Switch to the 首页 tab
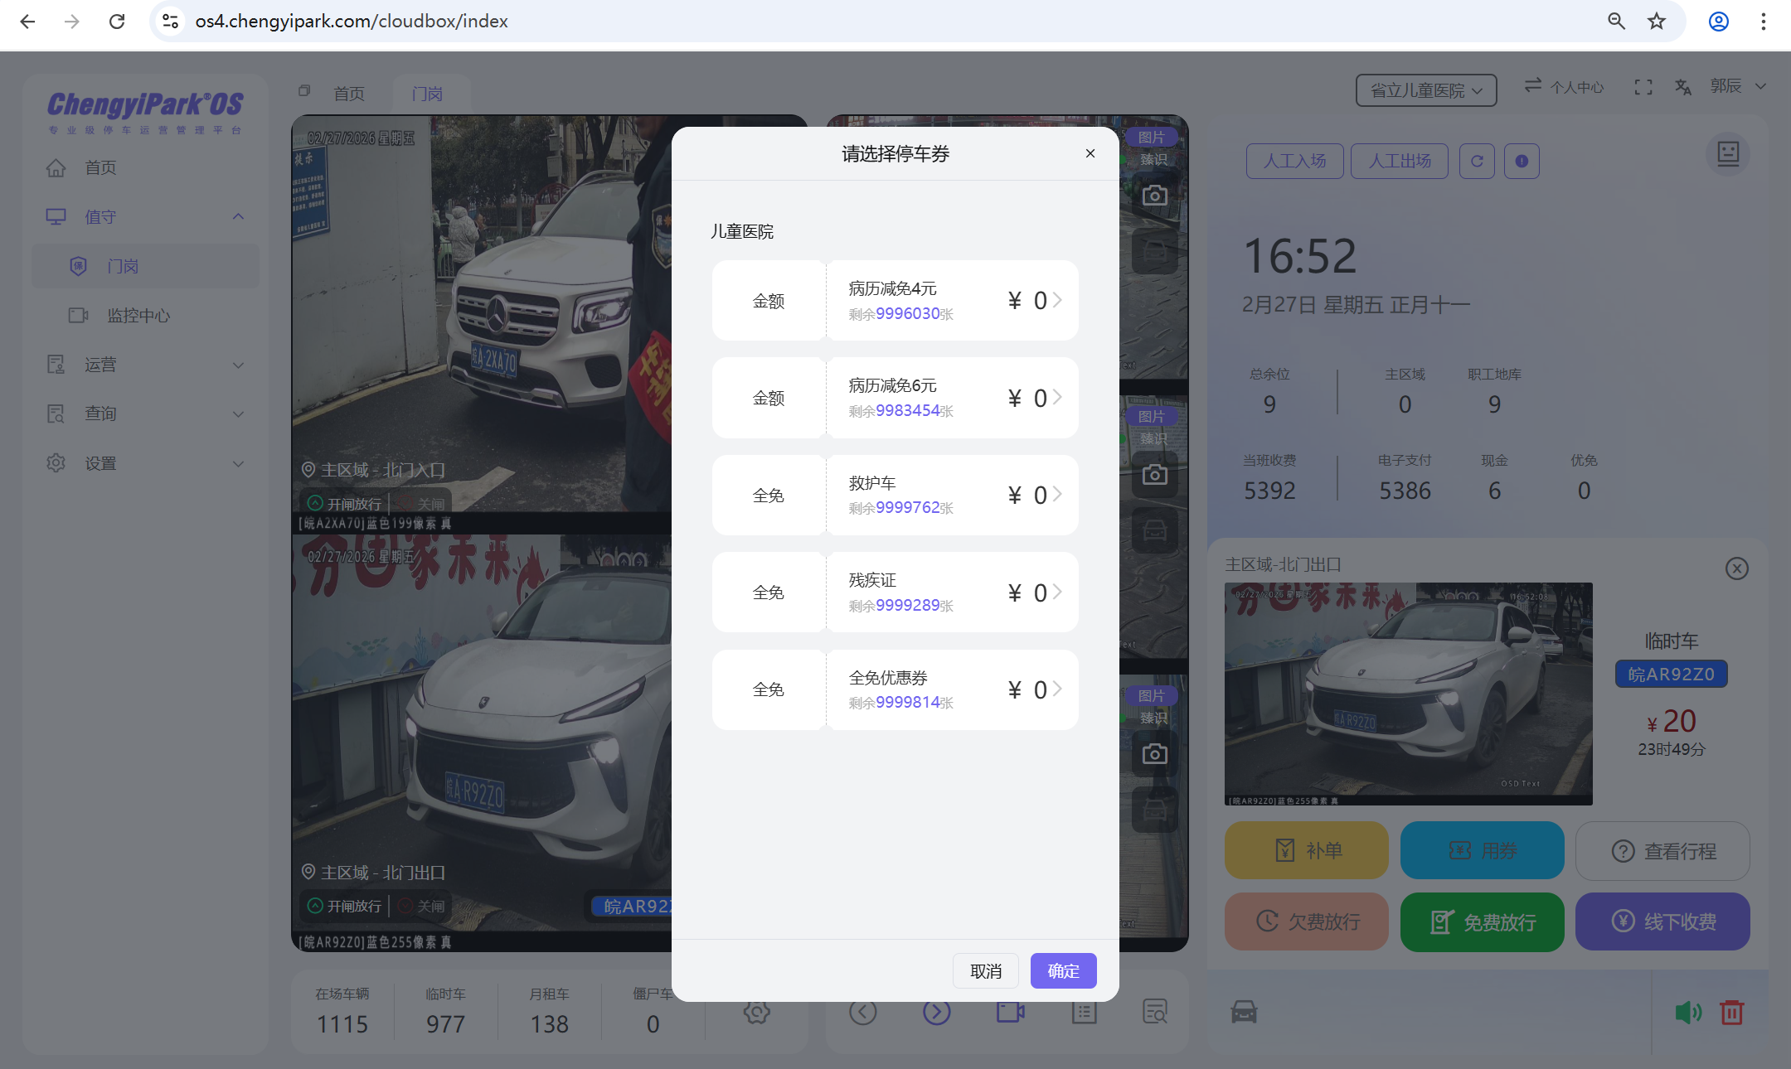1791x1069 pixels. pos(347,93)
